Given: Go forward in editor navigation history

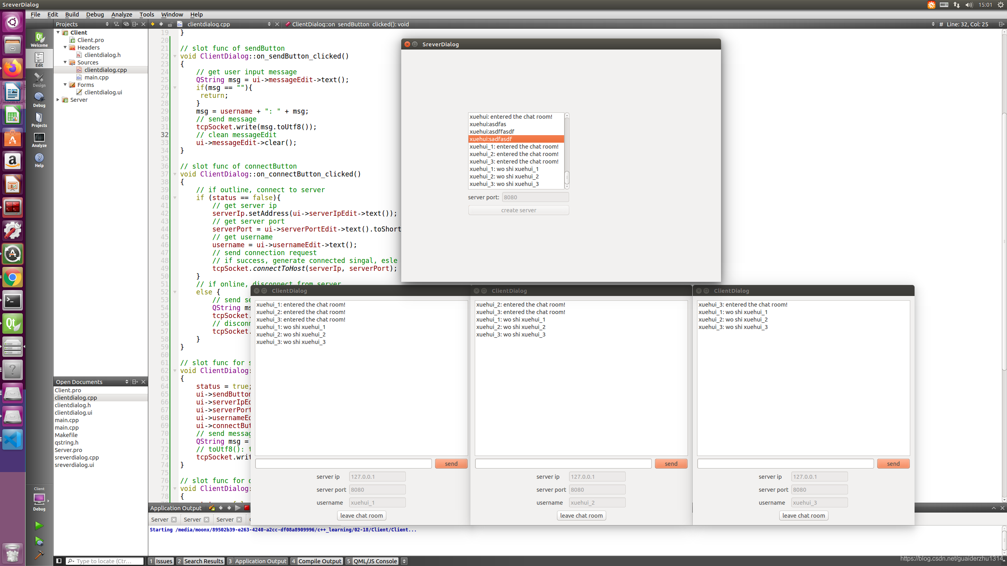Looking at the screenshot, I should coord(161,24).
